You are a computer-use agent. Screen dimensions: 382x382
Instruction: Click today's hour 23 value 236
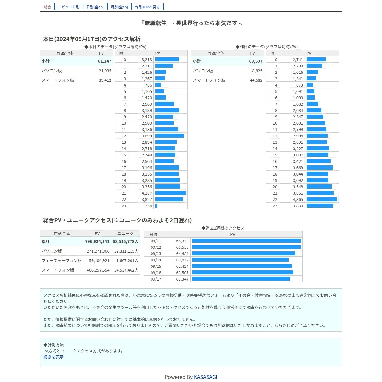(x=148, y=206)
